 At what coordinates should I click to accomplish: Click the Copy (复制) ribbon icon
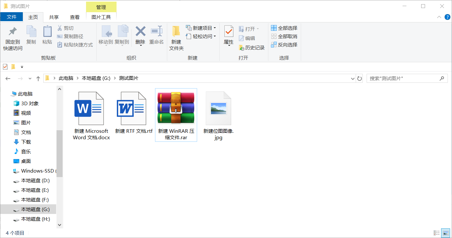click(x=31, y=31)
